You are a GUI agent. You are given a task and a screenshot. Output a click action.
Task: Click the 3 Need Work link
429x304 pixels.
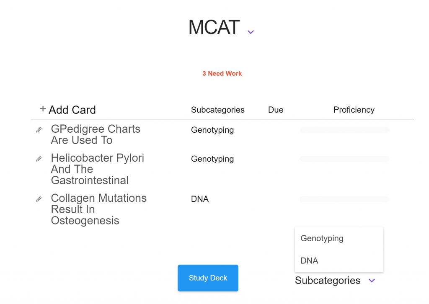222,74
